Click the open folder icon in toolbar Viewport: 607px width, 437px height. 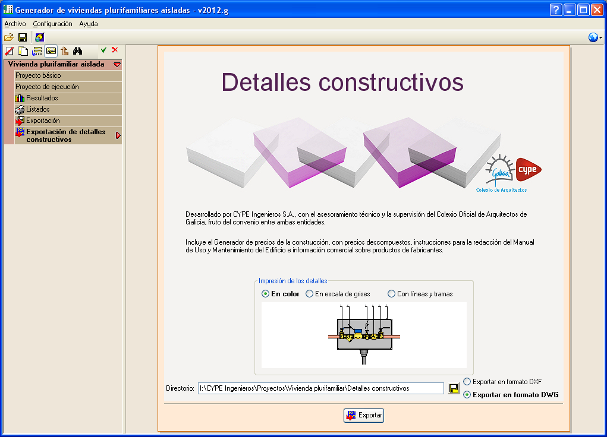[x=9, y=37]
